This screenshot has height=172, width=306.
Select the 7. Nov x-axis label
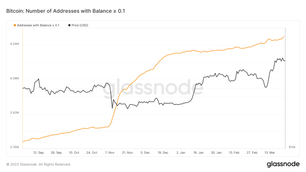(110, 153)
